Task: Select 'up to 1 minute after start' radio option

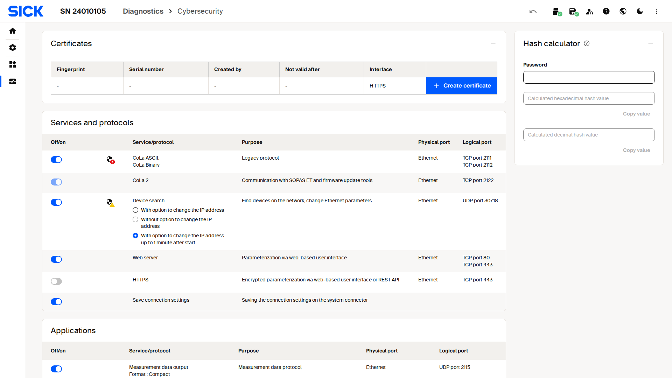Action: click(135, 236)
